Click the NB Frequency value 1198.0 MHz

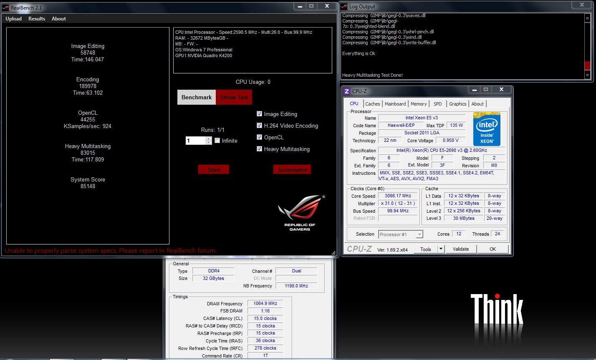click(x=296, y=286)
